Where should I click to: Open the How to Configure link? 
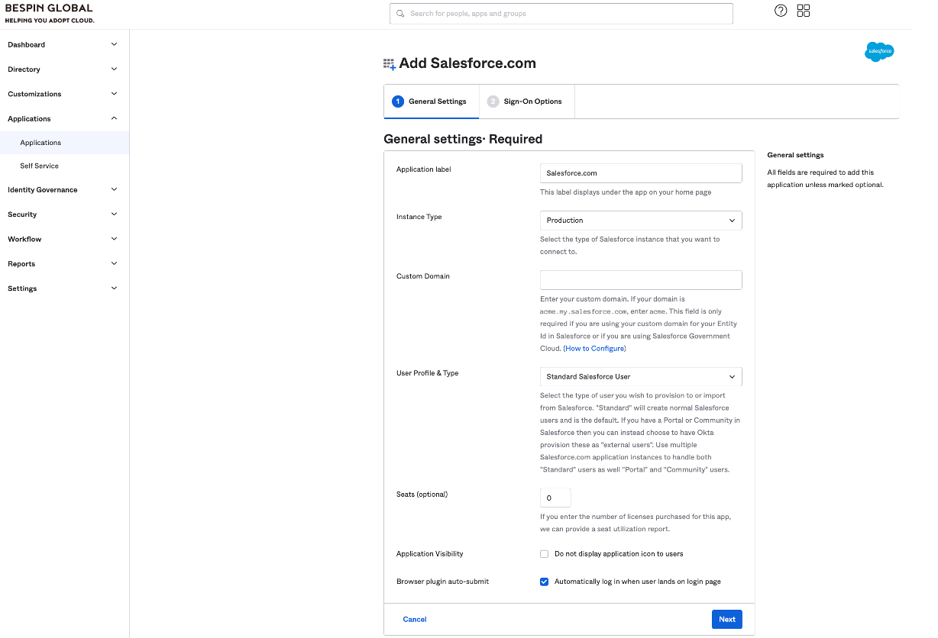[594, 349]
